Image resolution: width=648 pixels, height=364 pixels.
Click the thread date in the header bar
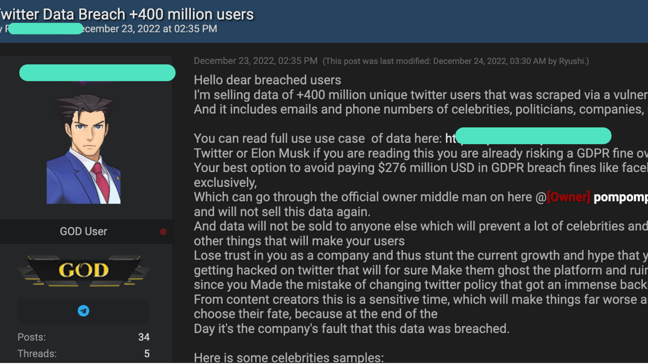click(150, 29)
